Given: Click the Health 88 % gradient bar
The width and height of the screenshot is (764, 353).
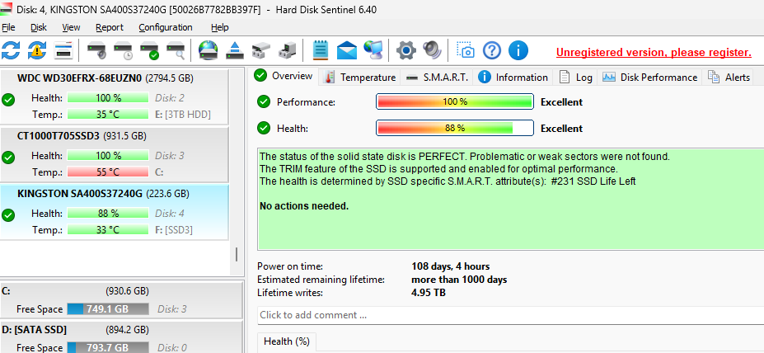Looking at the screenshot, I should point(455,128).
